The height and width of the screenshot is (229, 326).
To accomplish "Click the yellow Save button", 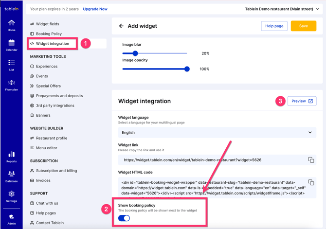I will (x=304, y=26).
